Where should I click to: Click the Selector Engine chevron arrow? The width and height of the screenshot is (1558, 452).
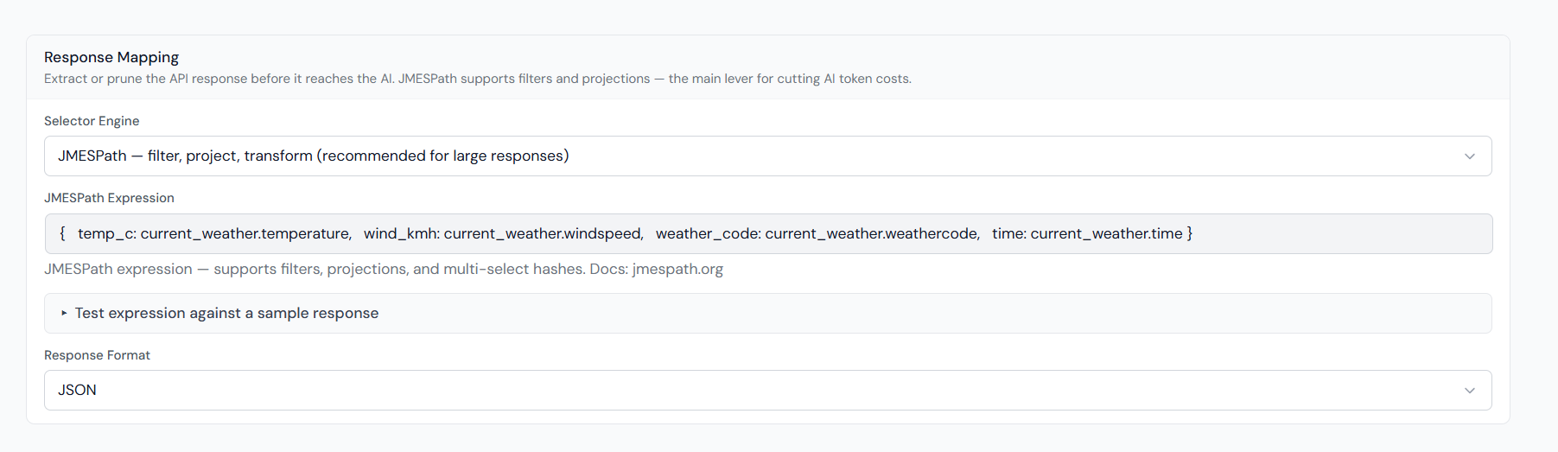coord(1470,156)
